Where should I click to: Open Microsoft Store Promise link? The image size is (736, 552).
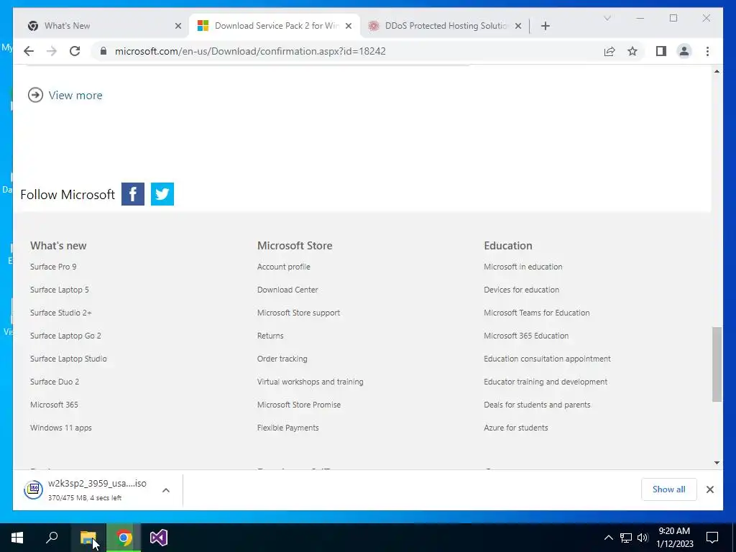tap(298, 405)
